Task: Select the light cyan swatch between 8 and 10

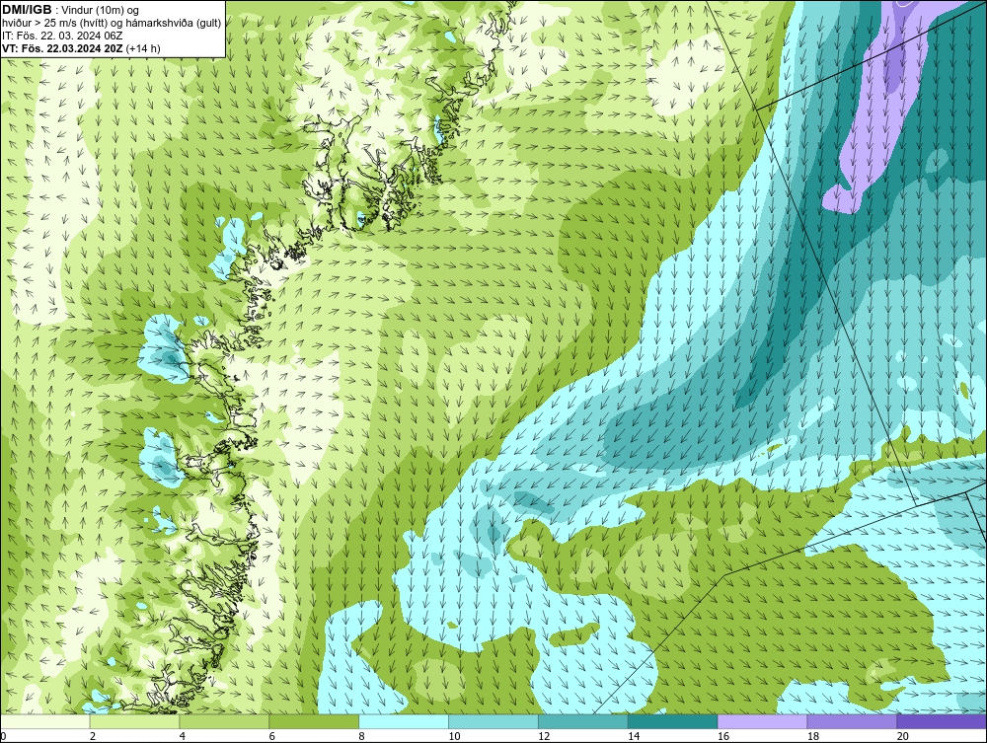Action: coord(404,721)
